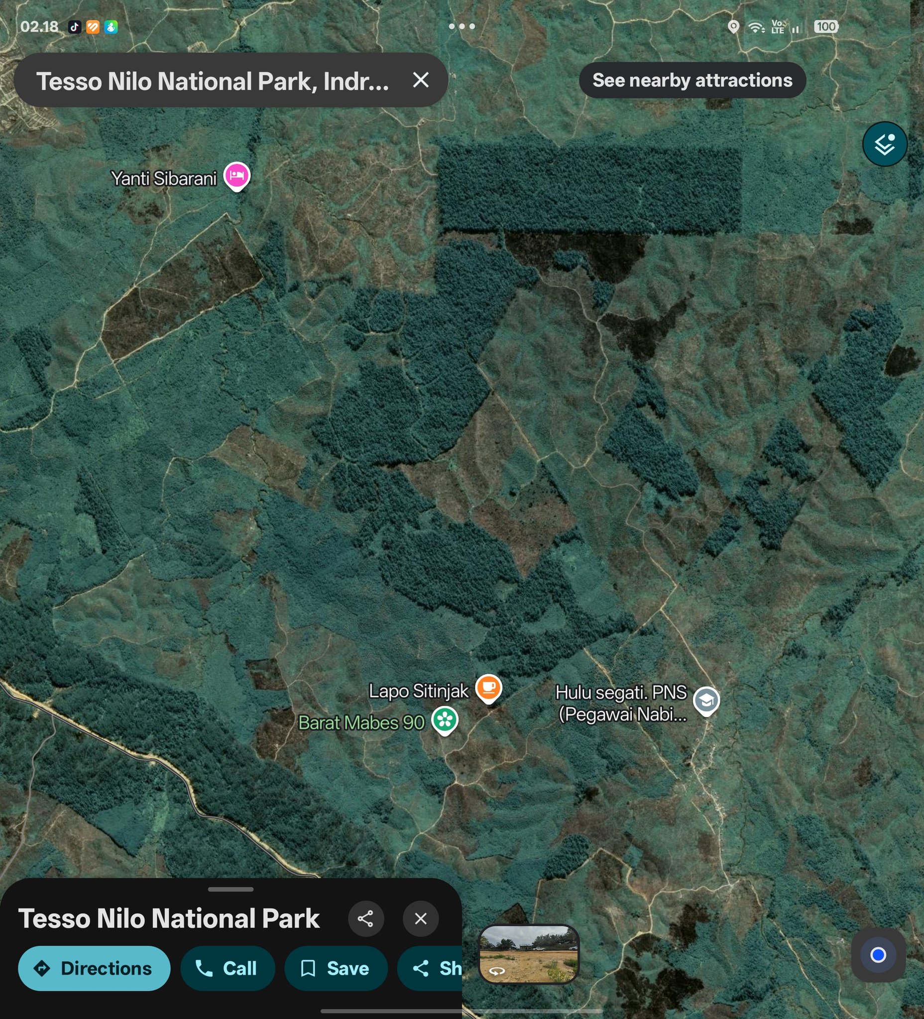Tap the blue-green notification icon in status bar
Screen dimensions: 924x1019
(111, 27)
